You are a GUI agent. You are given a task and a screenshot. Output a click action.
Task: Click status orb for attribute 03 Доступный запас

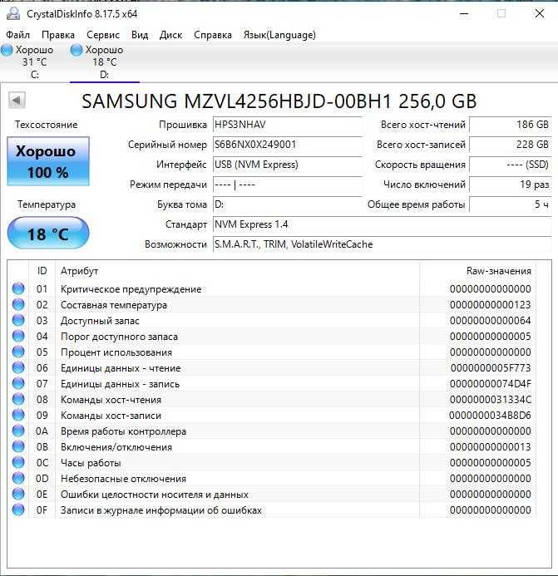18,320
